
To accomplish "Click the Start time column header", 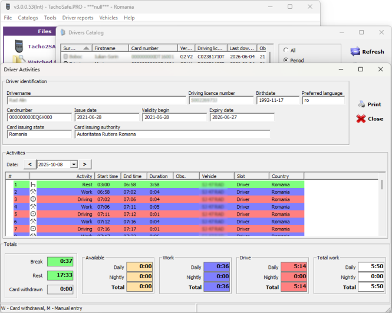I will (x=108, y=176).
